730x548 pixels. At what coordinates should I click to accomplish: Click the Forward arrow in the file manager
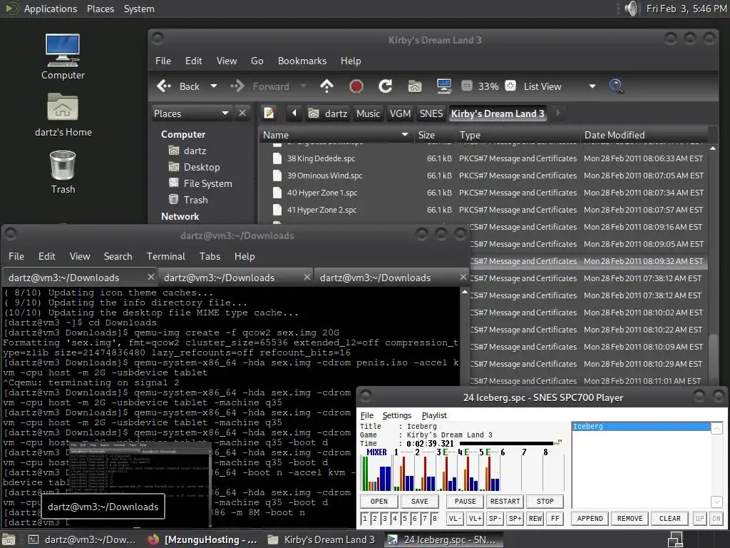237,86
